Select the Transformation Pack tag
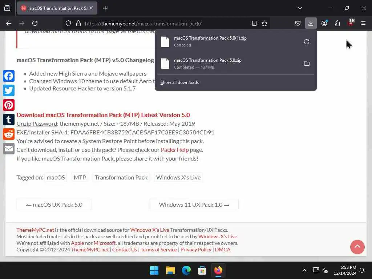Image resolution: width=372 pixels, height=279 pixels. [121, 177]
